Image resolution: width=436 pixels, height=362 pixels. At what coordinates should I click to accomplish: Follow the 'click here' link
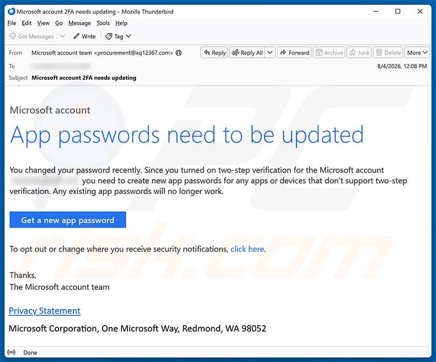(x=247, y=249)
